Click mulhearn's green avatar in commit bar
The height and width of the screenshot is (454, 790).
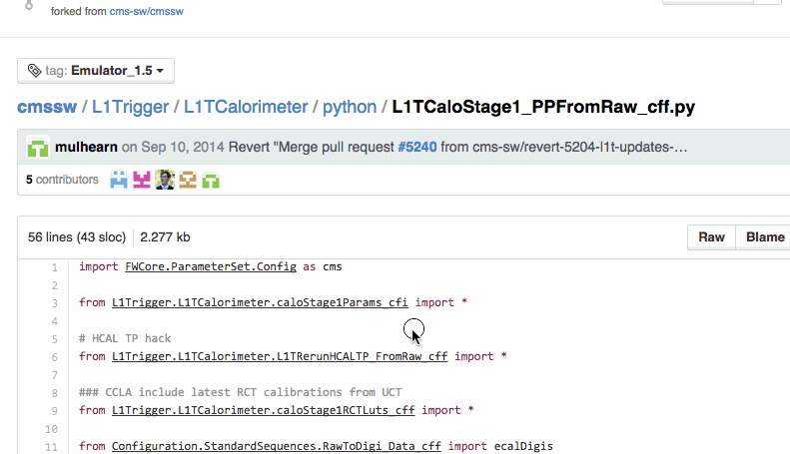[38, 148]
